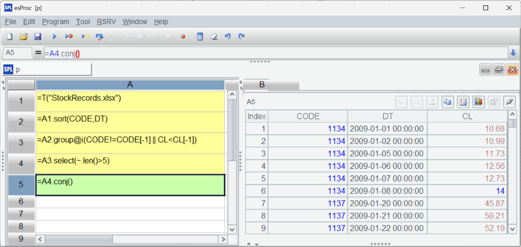Run the script with the blue play arrow

54,37
